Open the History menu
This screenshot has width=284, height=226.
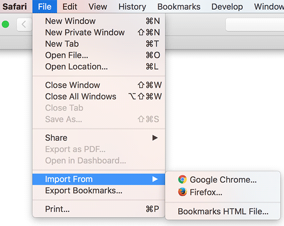click(132, 7)
